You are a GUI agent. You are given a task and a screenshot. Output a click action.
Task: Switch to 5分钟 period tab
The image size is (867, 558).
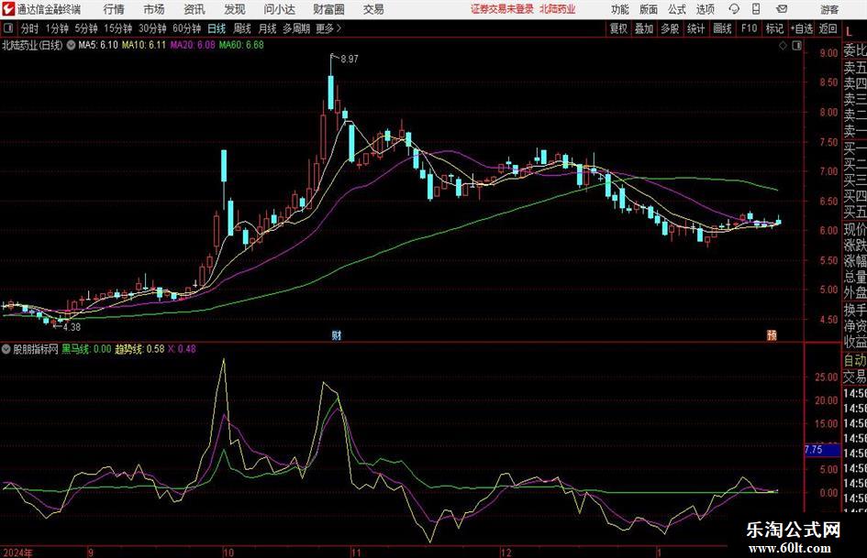[85, 28]
